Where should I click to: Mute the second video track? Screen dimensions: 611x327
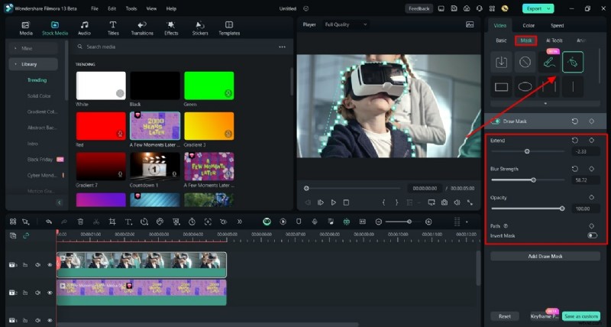[x=37, y=293]
